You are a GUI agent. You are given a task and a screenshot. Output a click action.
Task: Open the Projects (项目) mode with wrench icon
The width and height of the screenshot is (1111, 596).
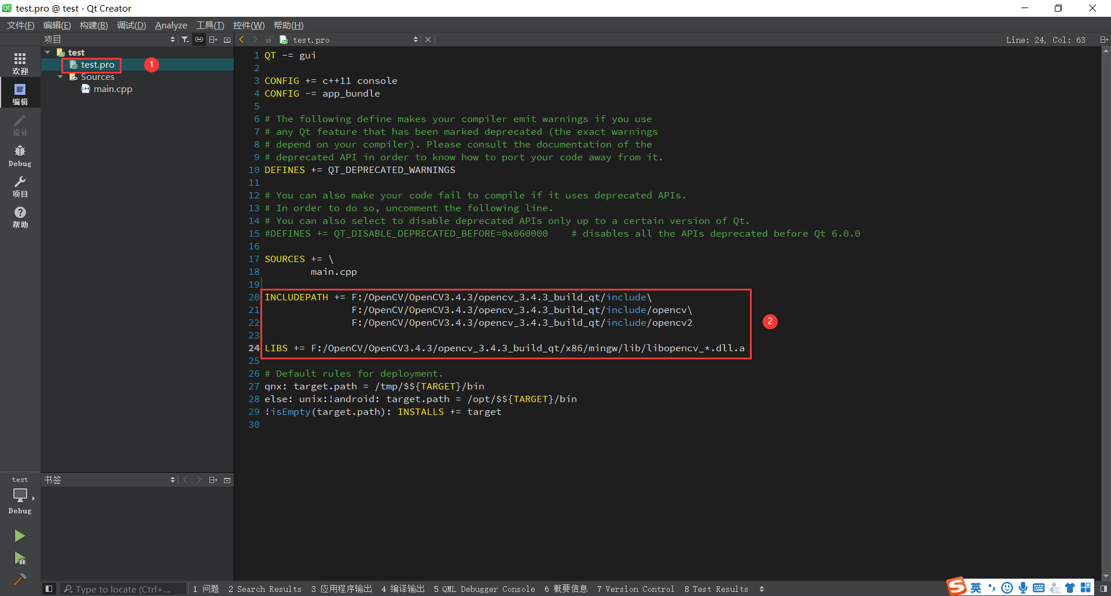pyautogui.click(x=20, y=186)
